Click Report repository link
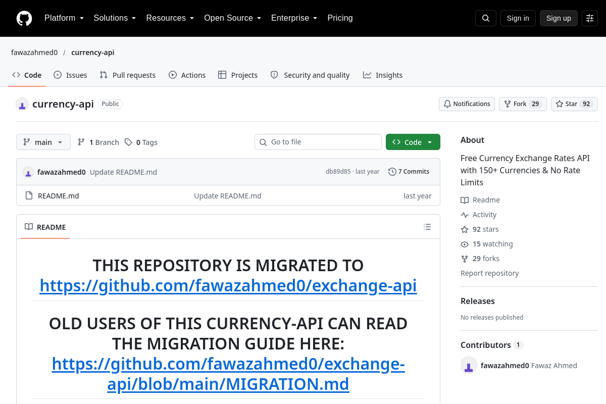 (x=490, y=273)
